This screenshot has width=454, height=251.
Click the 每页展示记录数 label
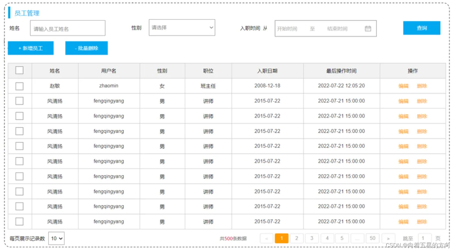[x=27, y=239]
